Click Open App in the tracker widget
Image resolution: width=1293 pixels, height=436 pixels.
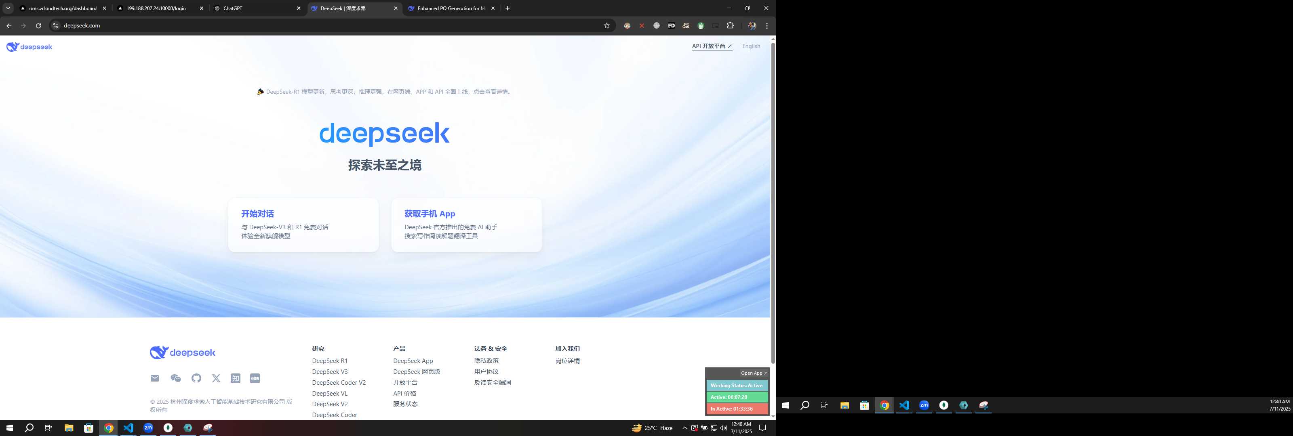coord(754,373)
